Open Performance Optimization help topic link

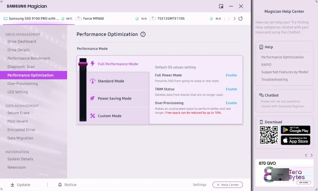(x=283, y=57)
